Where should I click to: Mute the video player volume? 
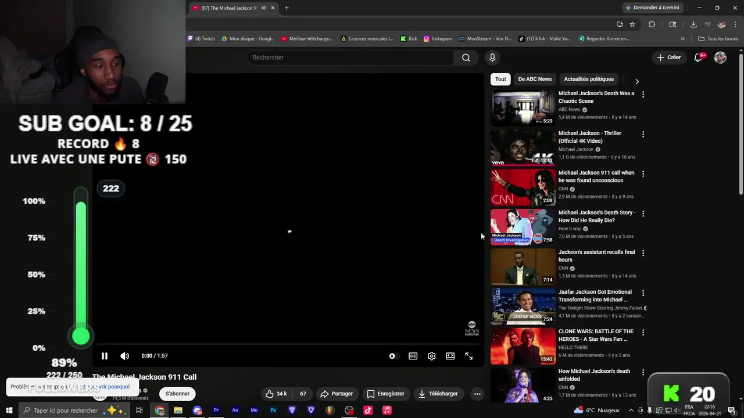click(124, 356)
